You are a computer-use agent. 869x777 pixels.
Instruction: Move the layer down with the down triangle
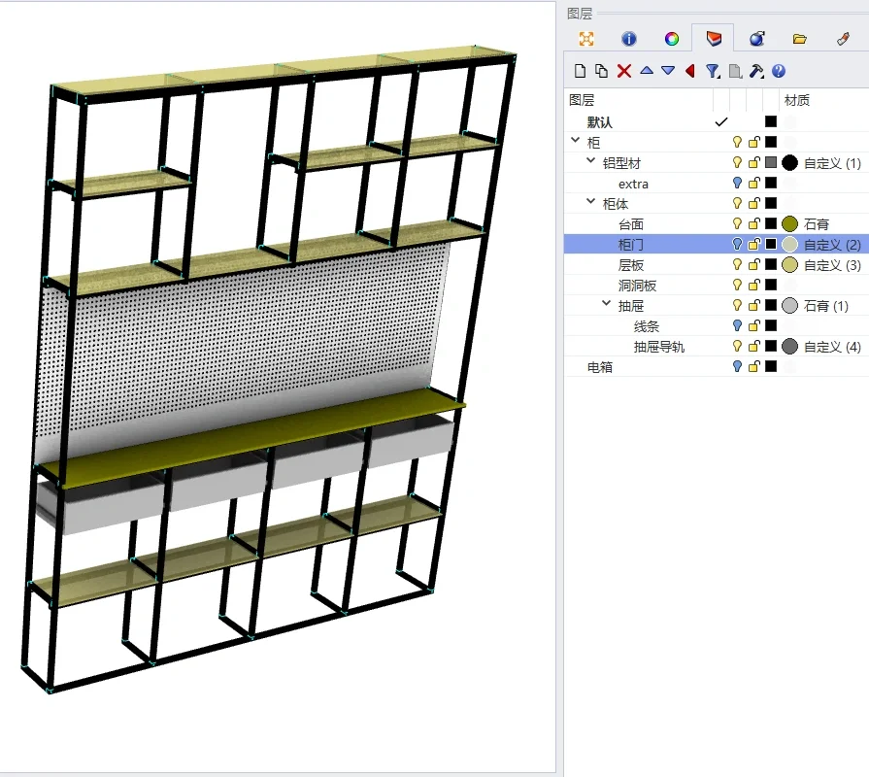pyautogui.click(x=668, y=71)
